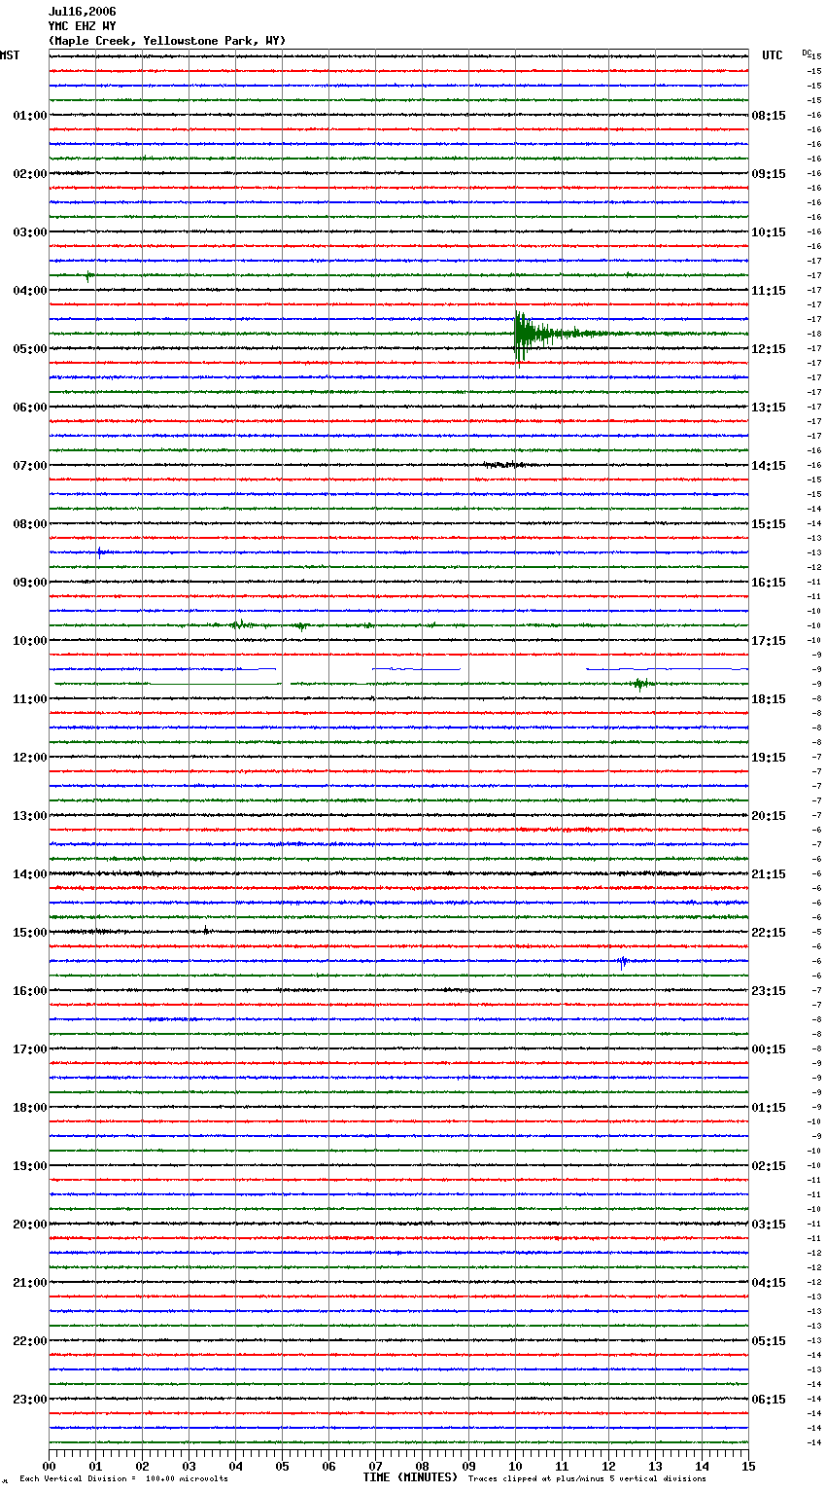Click the 00:15 UTC time label
This screenshot has height=1492, width=826.
769,1049
